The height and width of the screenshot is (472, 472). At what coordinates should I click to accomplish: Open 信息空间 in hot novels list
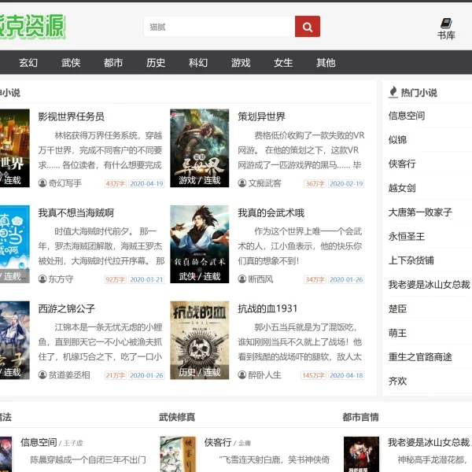coord(407,116)
